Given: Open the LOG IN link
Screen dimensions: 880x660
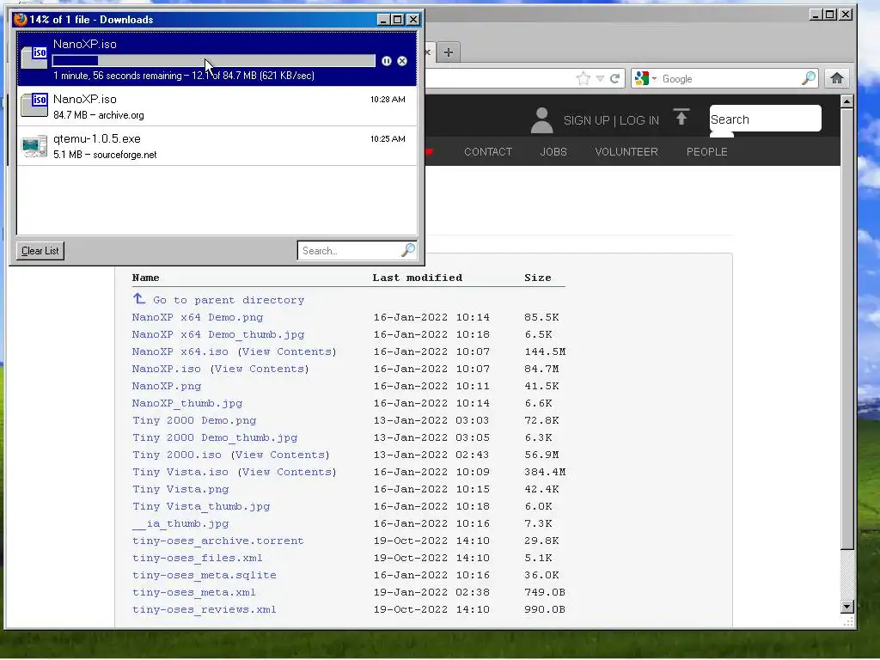Looking at the screenshot, I should (x=639, y=120).
